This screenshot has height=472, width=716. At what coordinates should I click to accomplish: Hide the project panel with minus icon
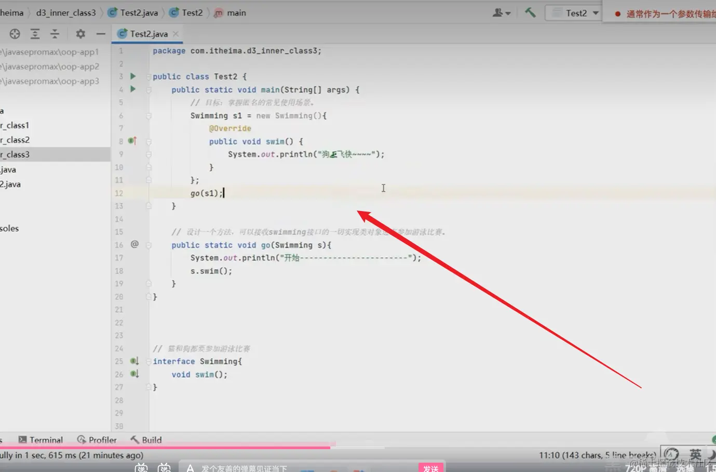[x=101, y=34]
